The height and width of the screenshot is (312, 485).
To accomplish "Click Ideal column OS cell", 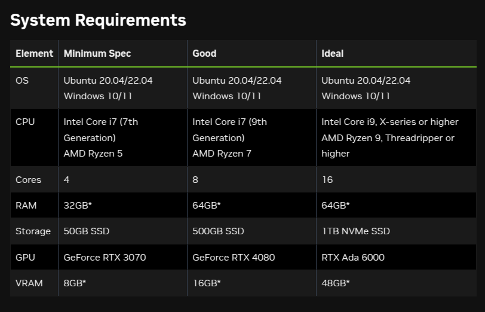I will (x=396, y=88).
